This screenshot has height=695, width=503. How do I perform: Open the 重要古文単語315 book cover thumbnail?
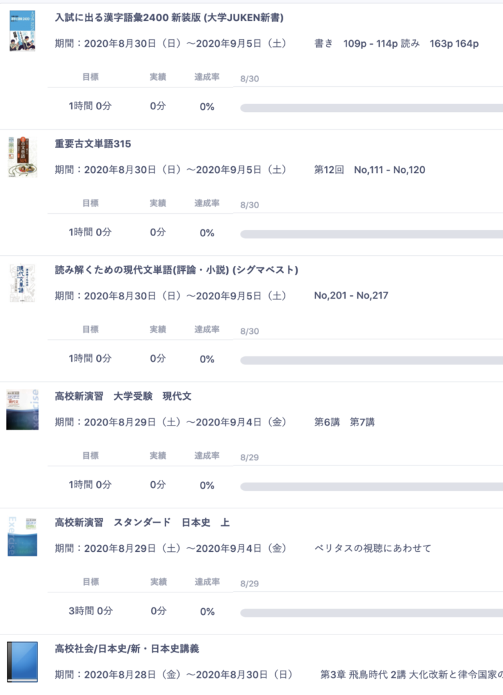click(x=22, y=157)
